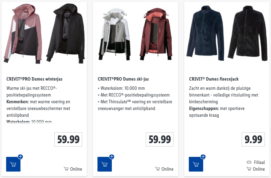Click the 59.99 price of the ski-jas
271x178 pixels.
pyautogui.click(x=159, y=140)
